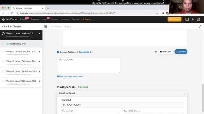Expand Week 2: June 8th–June 14th

click(40, 52)
